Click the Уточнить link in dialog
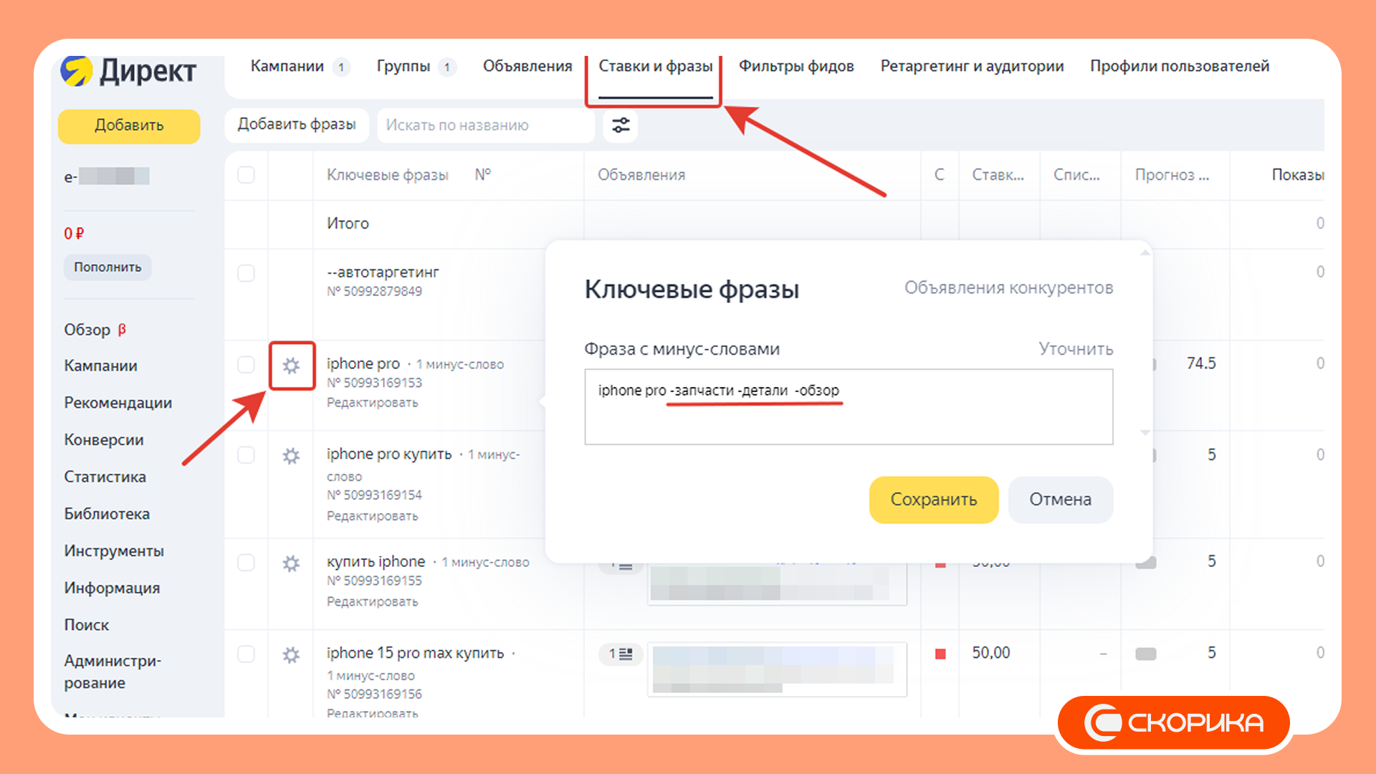The image size is (1376, 774). pyautogui.click(x=1076, y=349)
